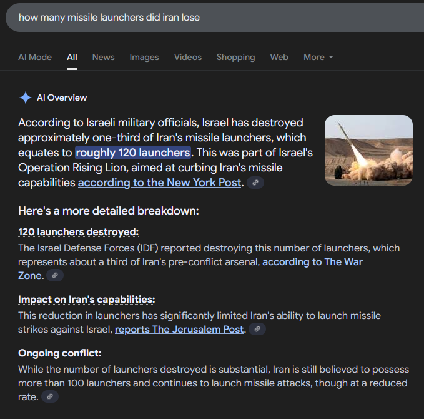Open 'according to the New York Post' link
This screenshot has height=419, width=424.
(x=159, y=183)
